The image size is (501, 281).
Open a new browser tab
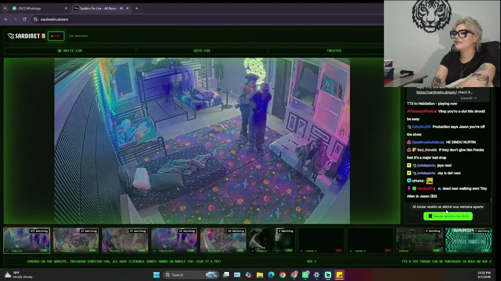tap(137, 8)
